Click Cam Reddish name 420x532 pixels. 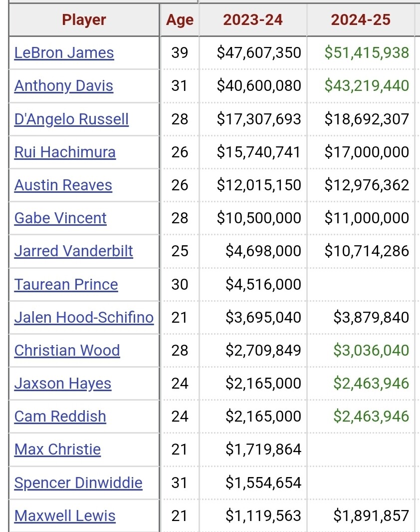point(60,416)
